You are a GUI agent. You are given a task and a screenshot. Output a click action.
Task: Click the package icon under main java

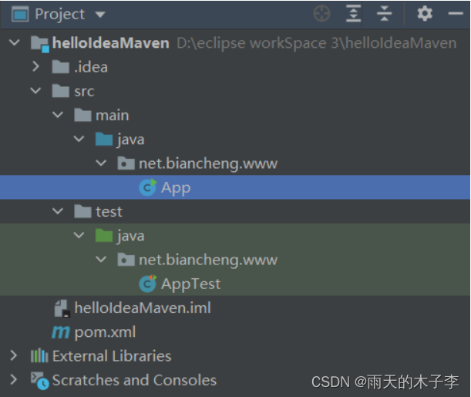126,163
